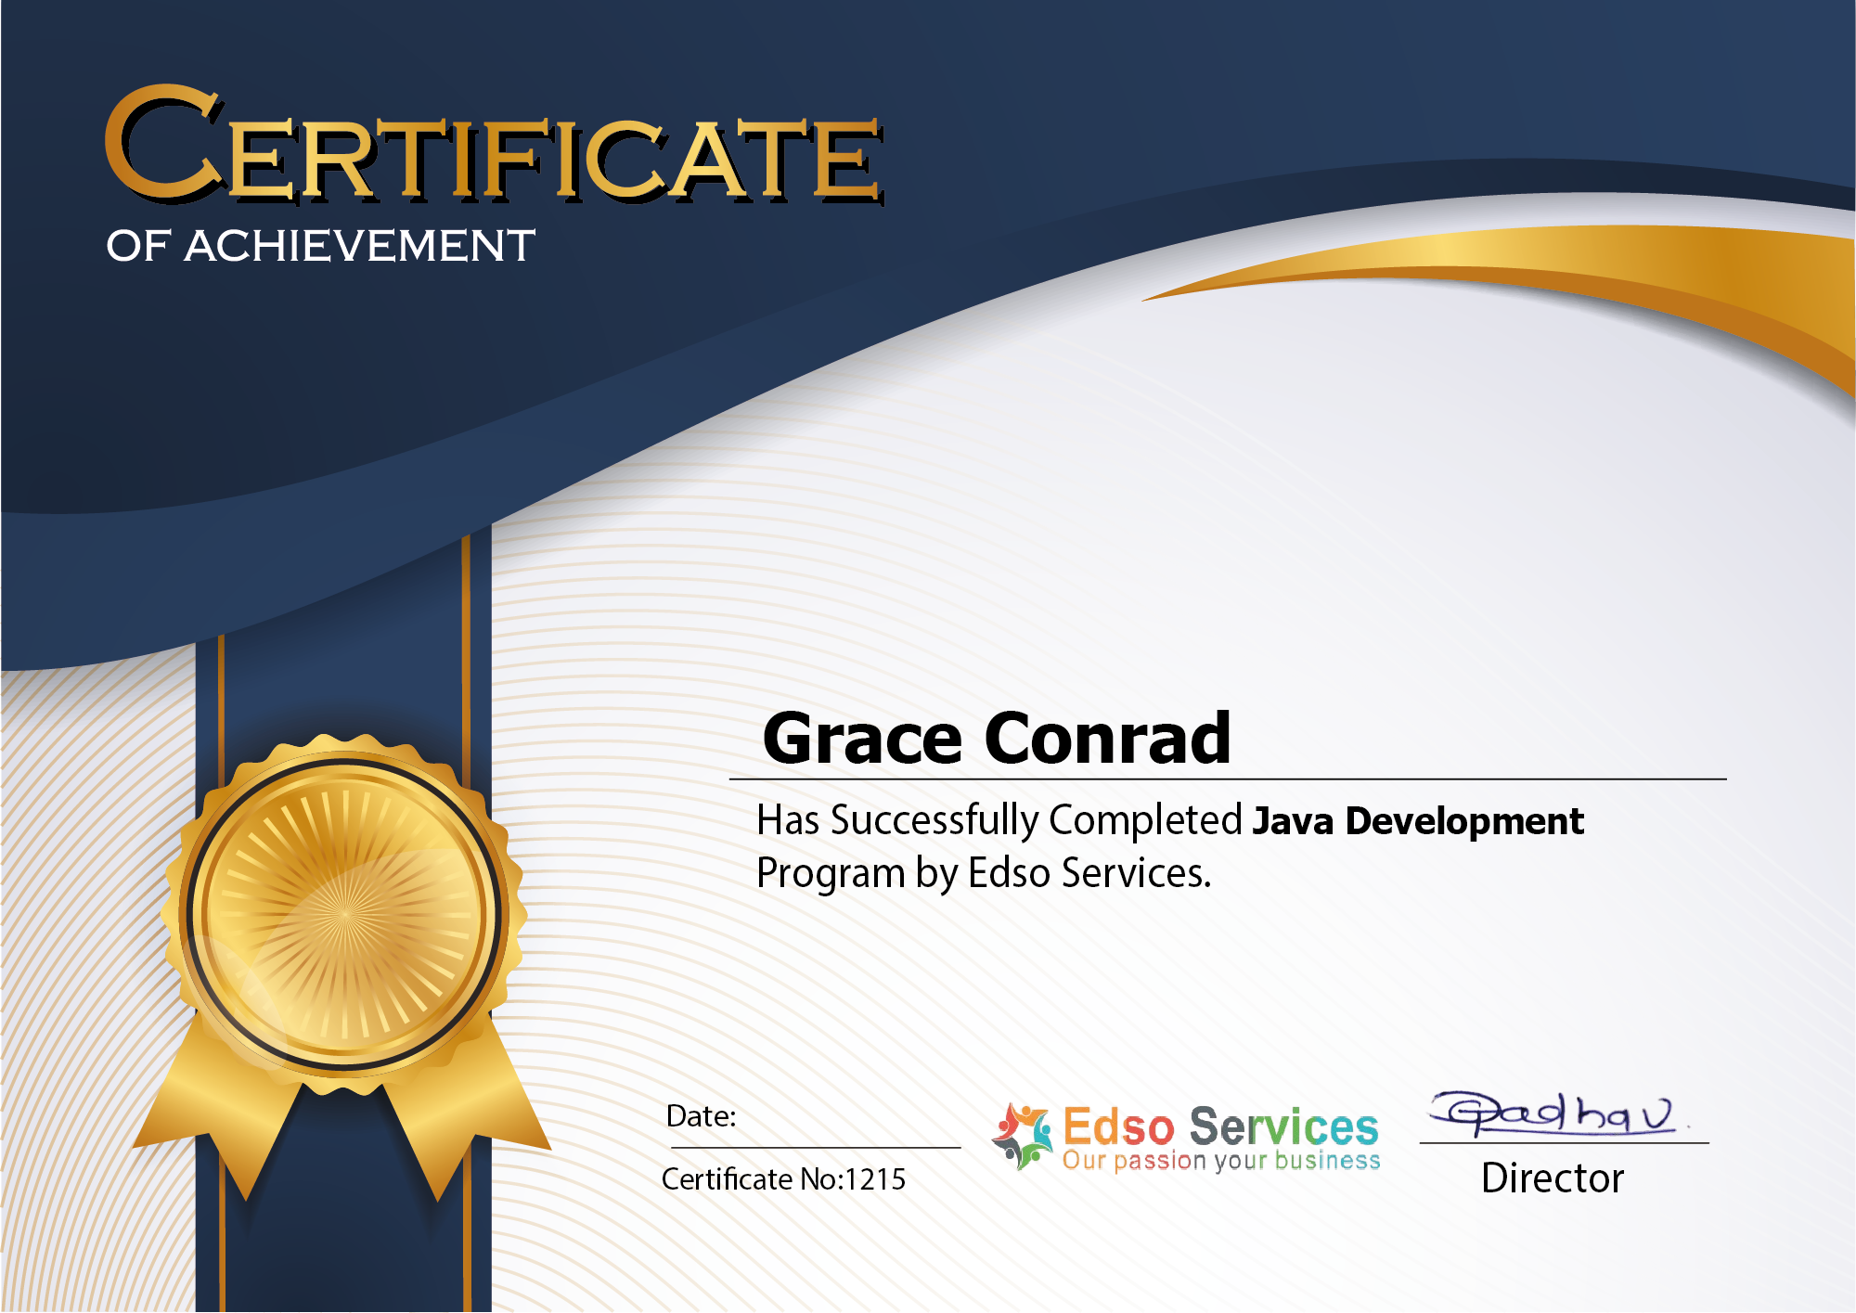Click 'Our passion your business' tagline
Screen dimensions: 1856x1313
pyautogui.click(x=1221, y=1161)
